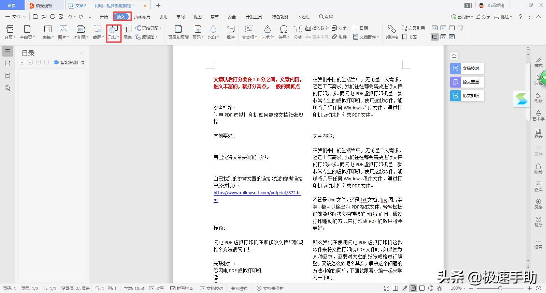Toggle eye protection mode in status bar
This screenshot has height=293, width=546.
coord(440,288)
